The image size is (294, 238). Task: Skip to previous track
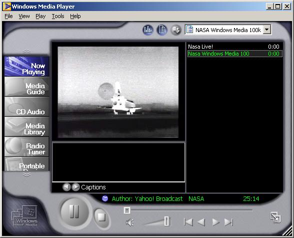click(188, 222)
